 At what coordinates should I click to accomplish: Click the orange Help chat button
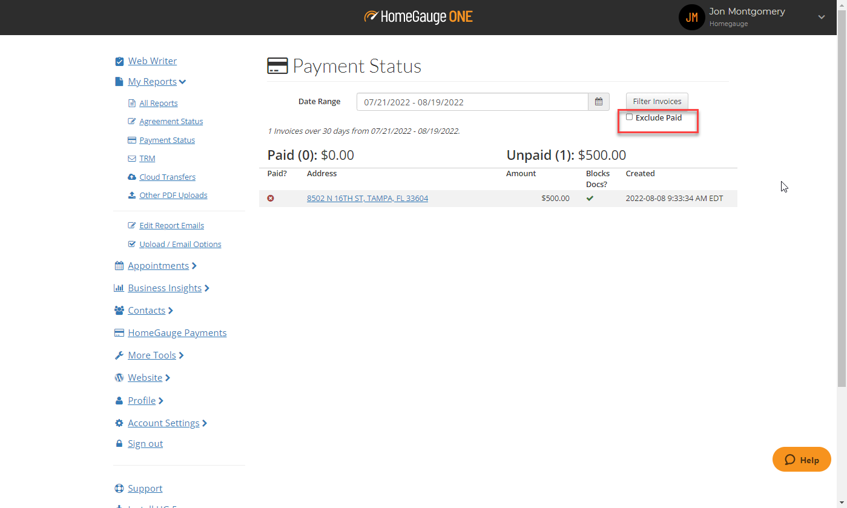(802, 460)
